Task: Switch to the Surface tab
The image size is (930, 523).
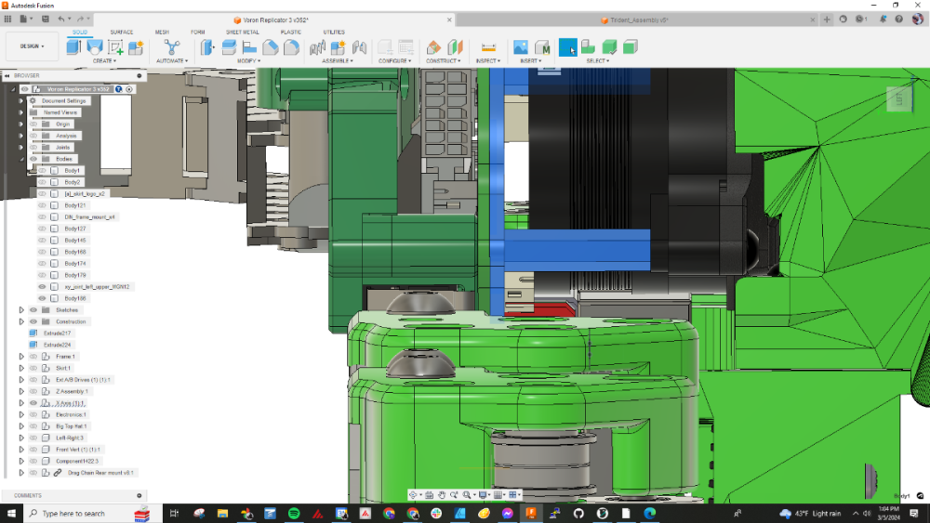Action: tap(122, 32)
